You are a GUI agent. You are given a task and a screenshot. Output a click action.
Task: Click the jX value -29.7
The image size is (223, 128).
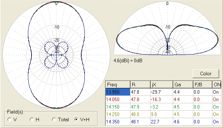click(162, 92)
